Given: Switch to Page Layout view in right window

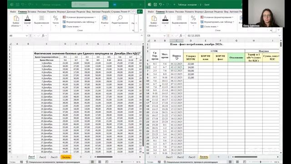Looking at the screenshot, I should (237, 162).
